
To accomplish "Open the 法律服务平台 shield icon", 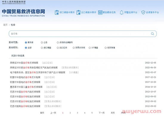I will tap(143, 12).
